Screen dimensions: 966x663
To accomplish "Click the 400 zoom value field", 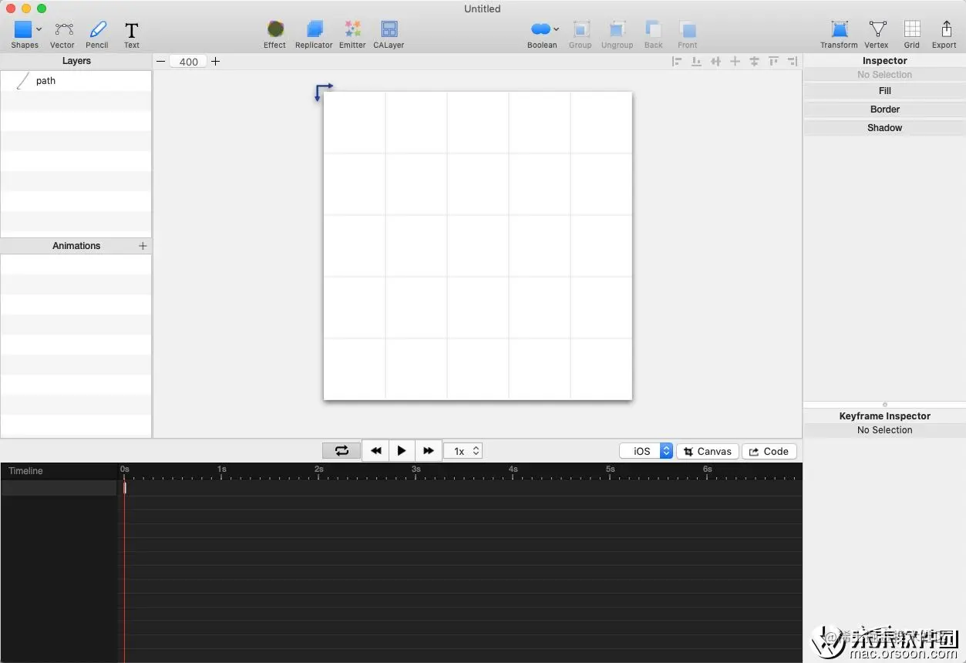I will 189,62.
